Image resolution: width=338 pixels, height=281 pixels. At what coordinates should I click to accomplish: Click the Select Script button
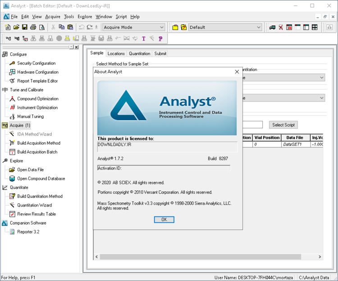click(283, 125)
